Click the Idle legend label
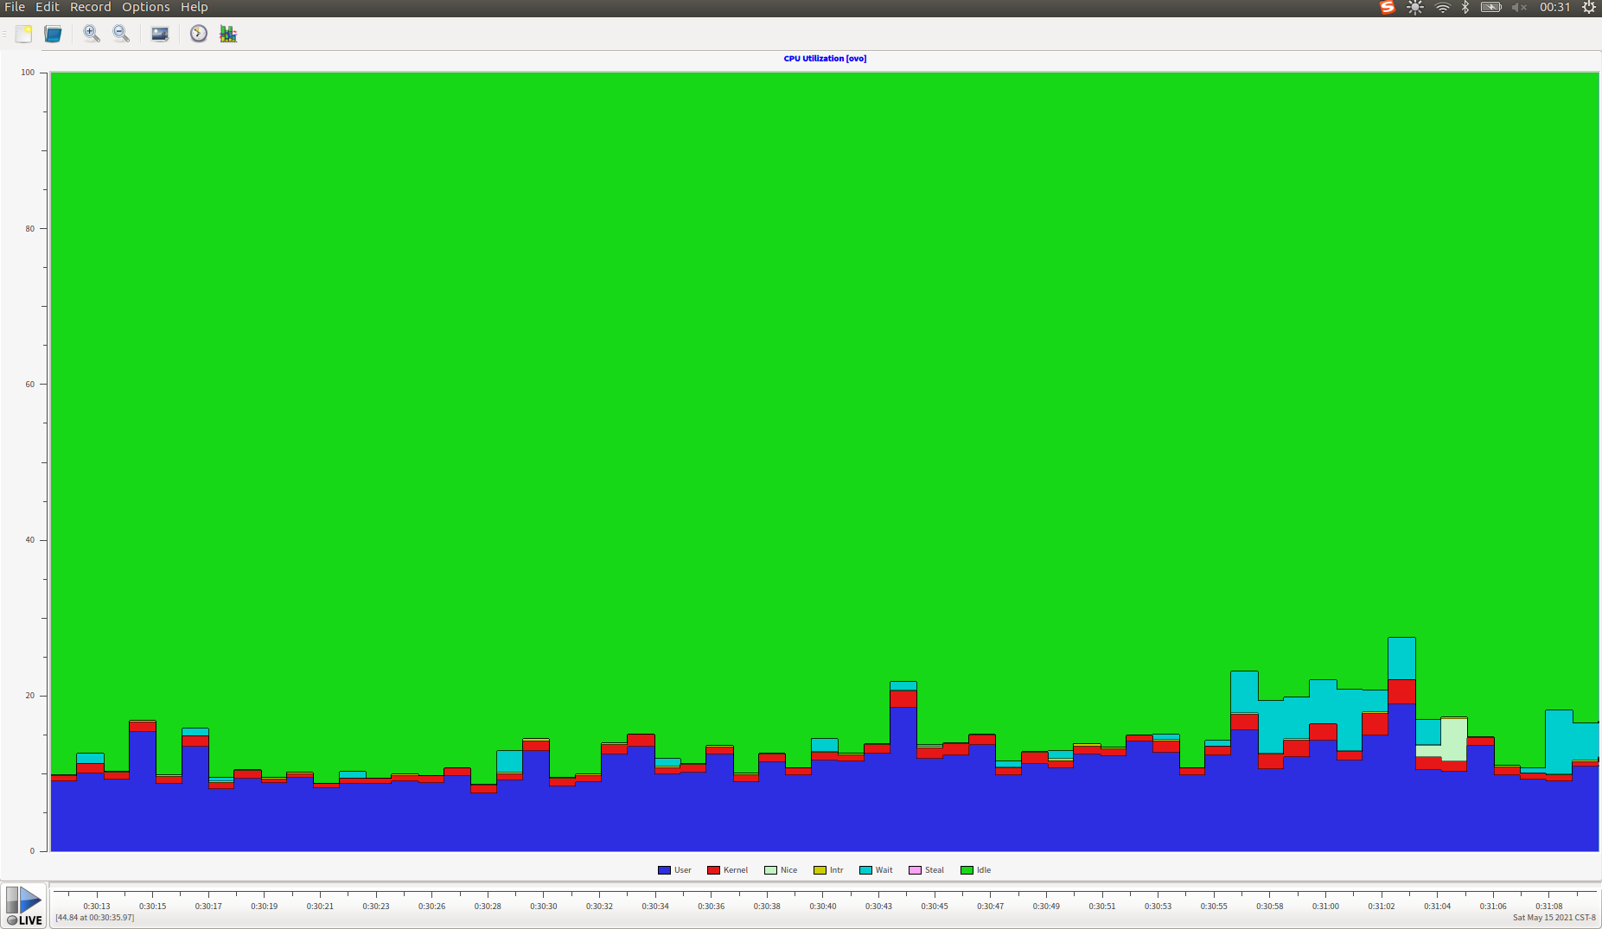This screenshot has height=929, width=1602. click(984, 870)
